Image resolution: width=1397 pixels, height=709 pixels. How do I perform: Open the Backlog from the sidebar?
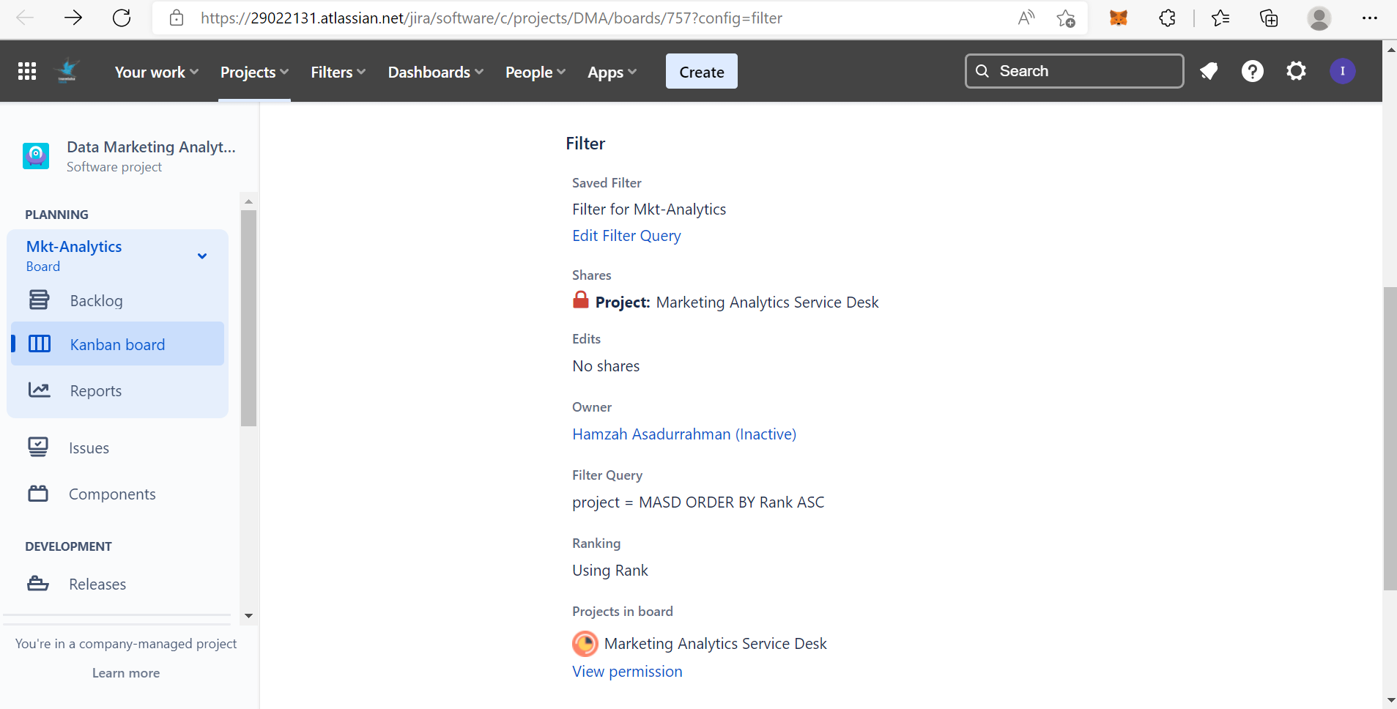(96, 300)
